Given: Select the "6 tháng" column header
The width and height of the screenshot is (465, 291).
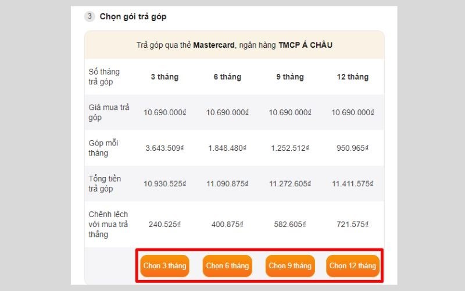Looking at the screenshot, I should (x=227, y=77).
